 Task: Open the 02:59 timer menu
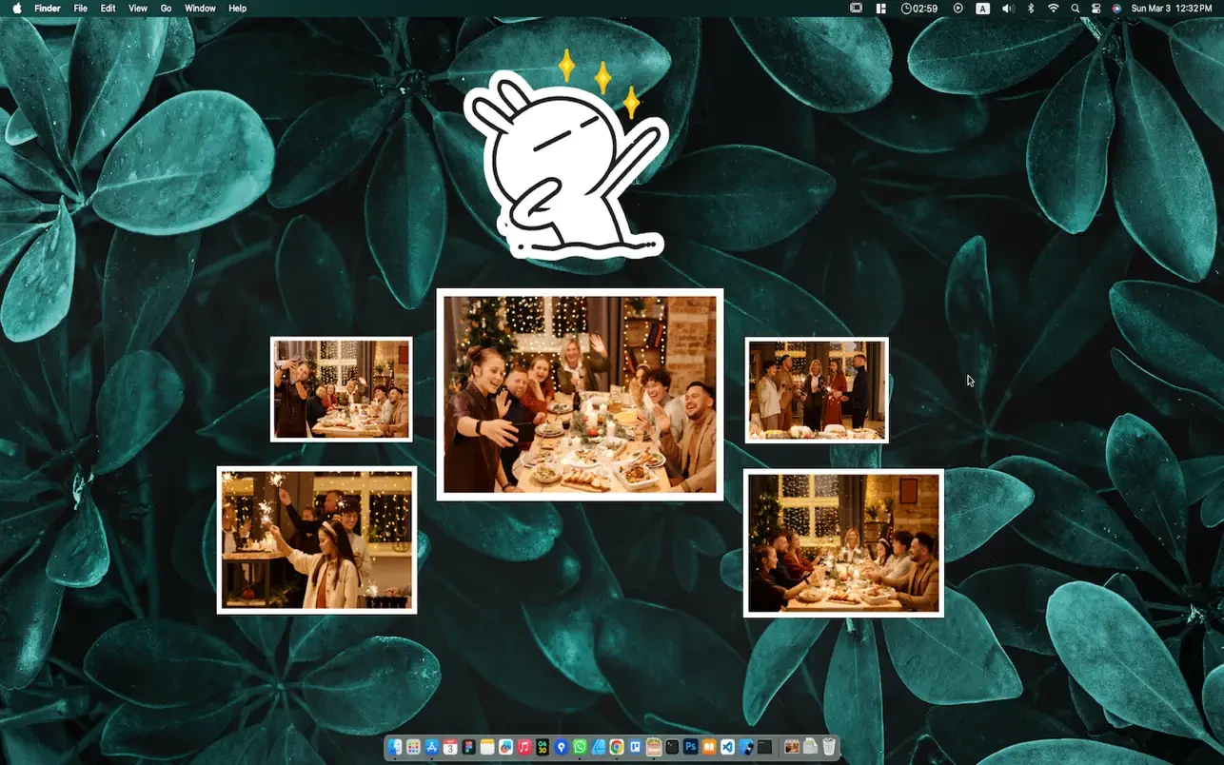click(x=919, y=9)
